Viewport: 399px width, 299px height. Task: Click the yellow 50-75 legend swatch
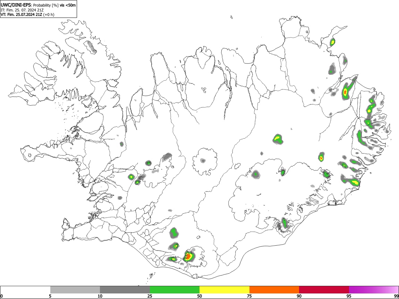(x=224, y=290)
